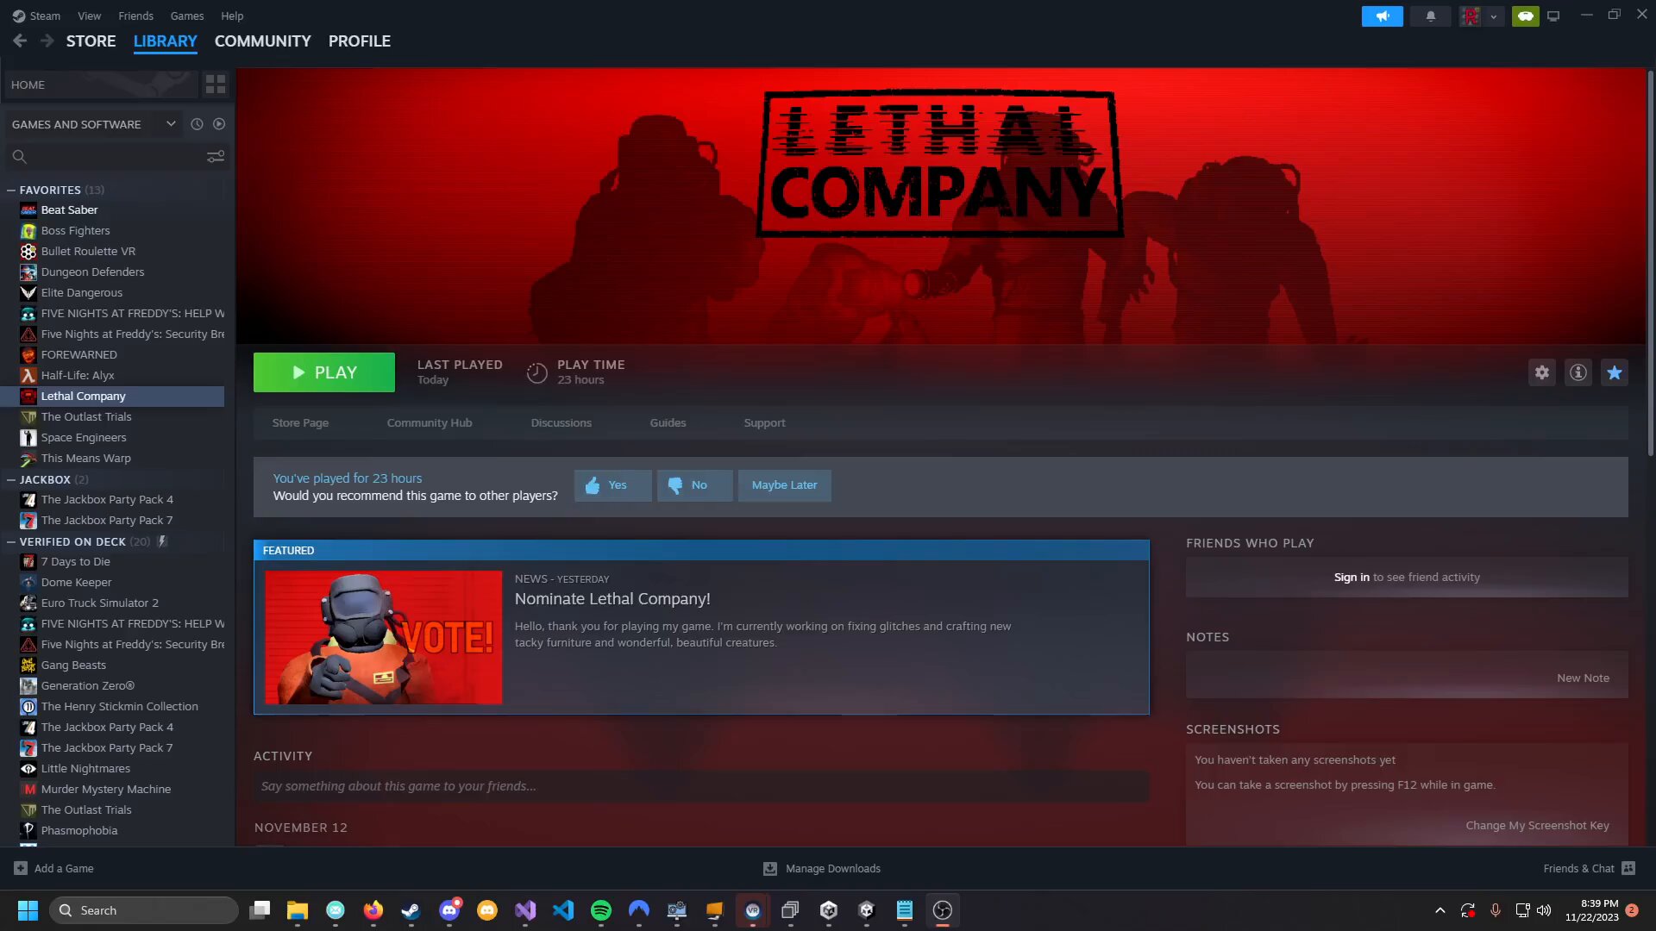1656x931 pixels.
Task: Click Sign in for friend activity
Action: [1352, 577]
